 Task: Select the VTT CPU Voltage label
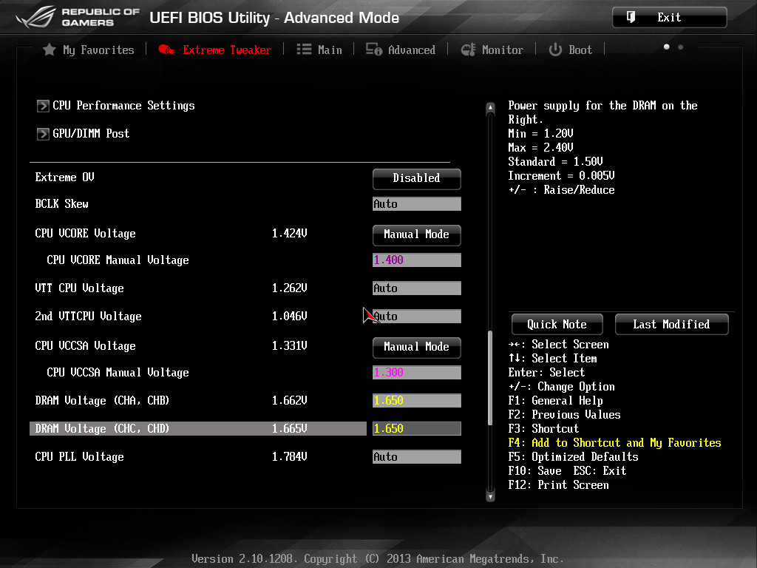pyautogui.click(x=80, y=288)
